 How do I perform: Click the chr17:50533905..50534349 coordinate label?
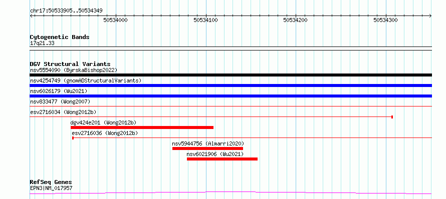pyautogui.click(x=66, y=11)
